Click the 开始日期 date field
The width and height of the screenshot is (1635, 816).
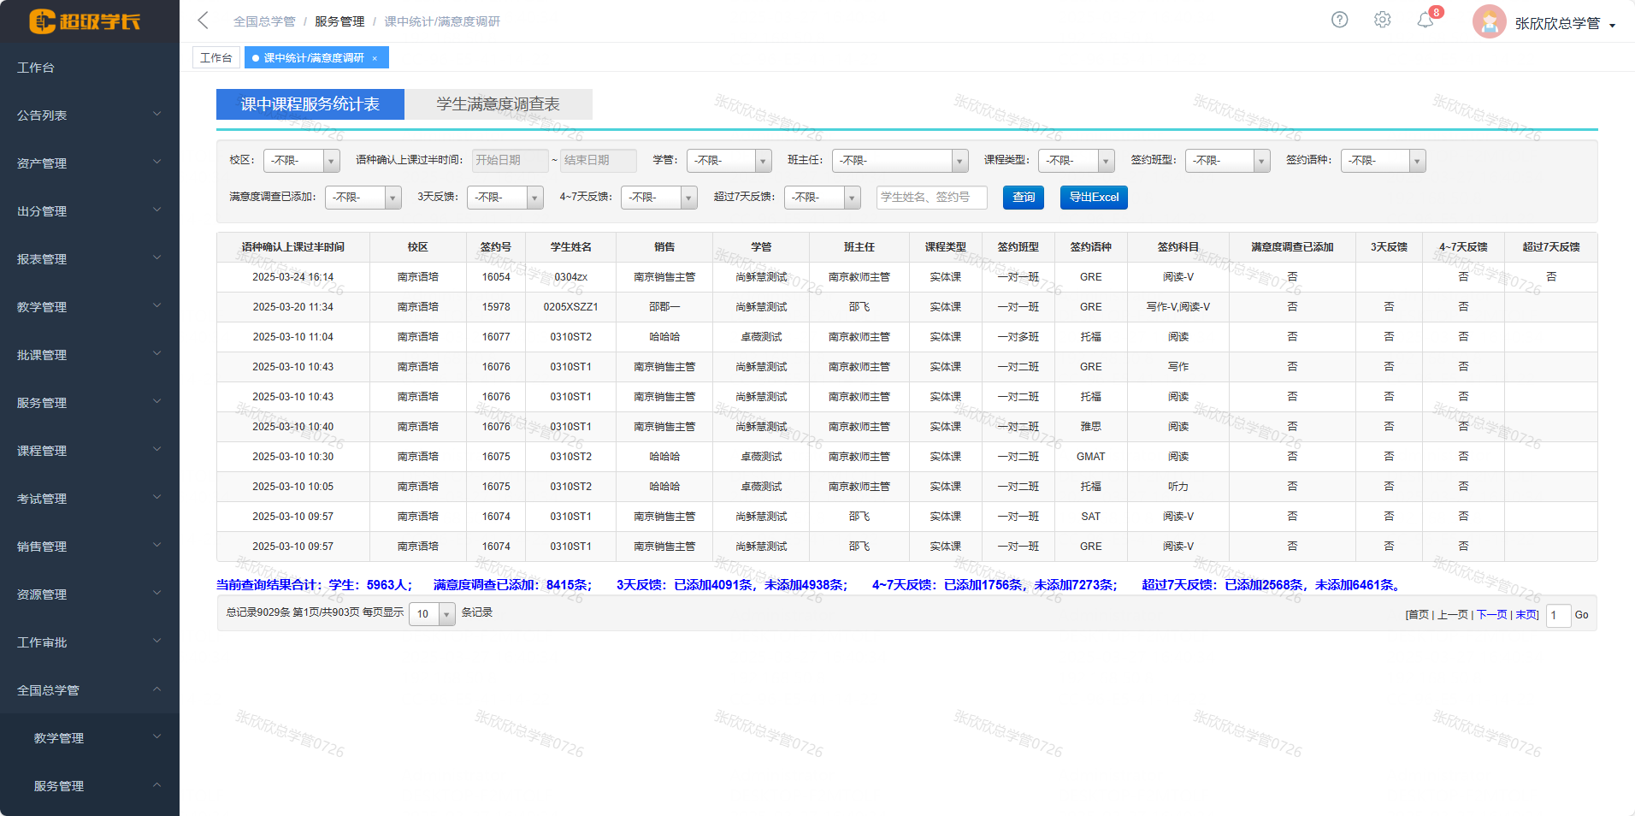(x=510, y=161)
